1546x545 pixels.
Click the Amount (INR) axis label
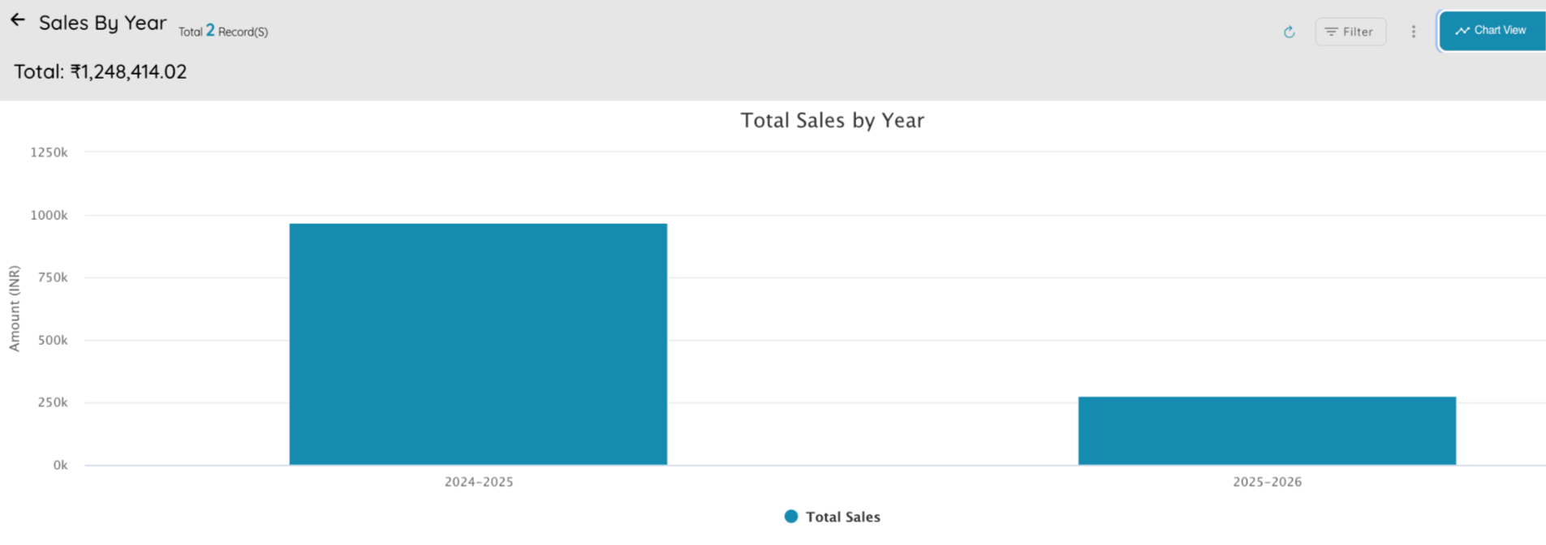pyautogui.click(x=14, y=307)
